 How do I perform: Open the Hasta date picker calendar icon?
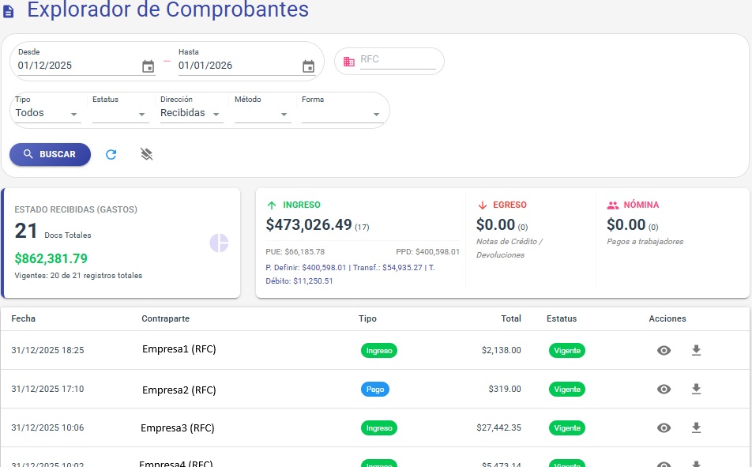307,66
